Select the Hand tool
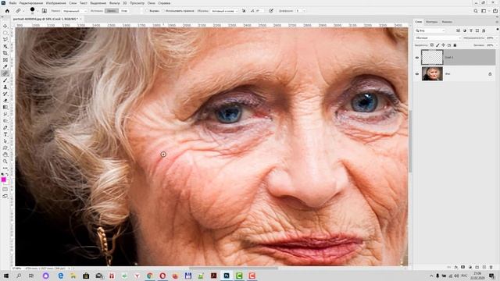 point(5,155)
